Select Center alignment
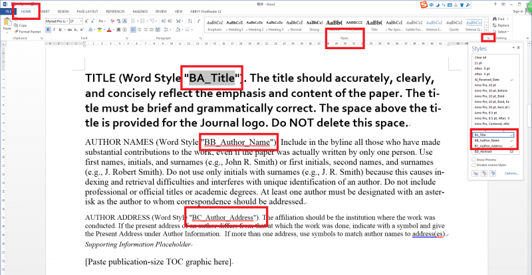The width and height of the screenshot is (532, 275). (x=139, y=30)
